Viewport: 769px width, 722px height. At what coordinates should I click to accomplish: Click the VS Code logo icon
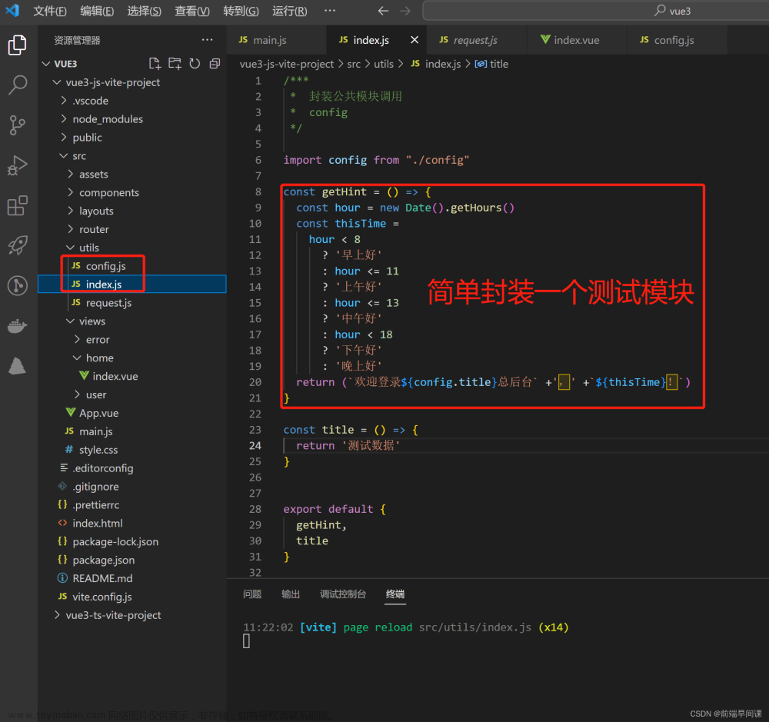(x=12, y=10)
